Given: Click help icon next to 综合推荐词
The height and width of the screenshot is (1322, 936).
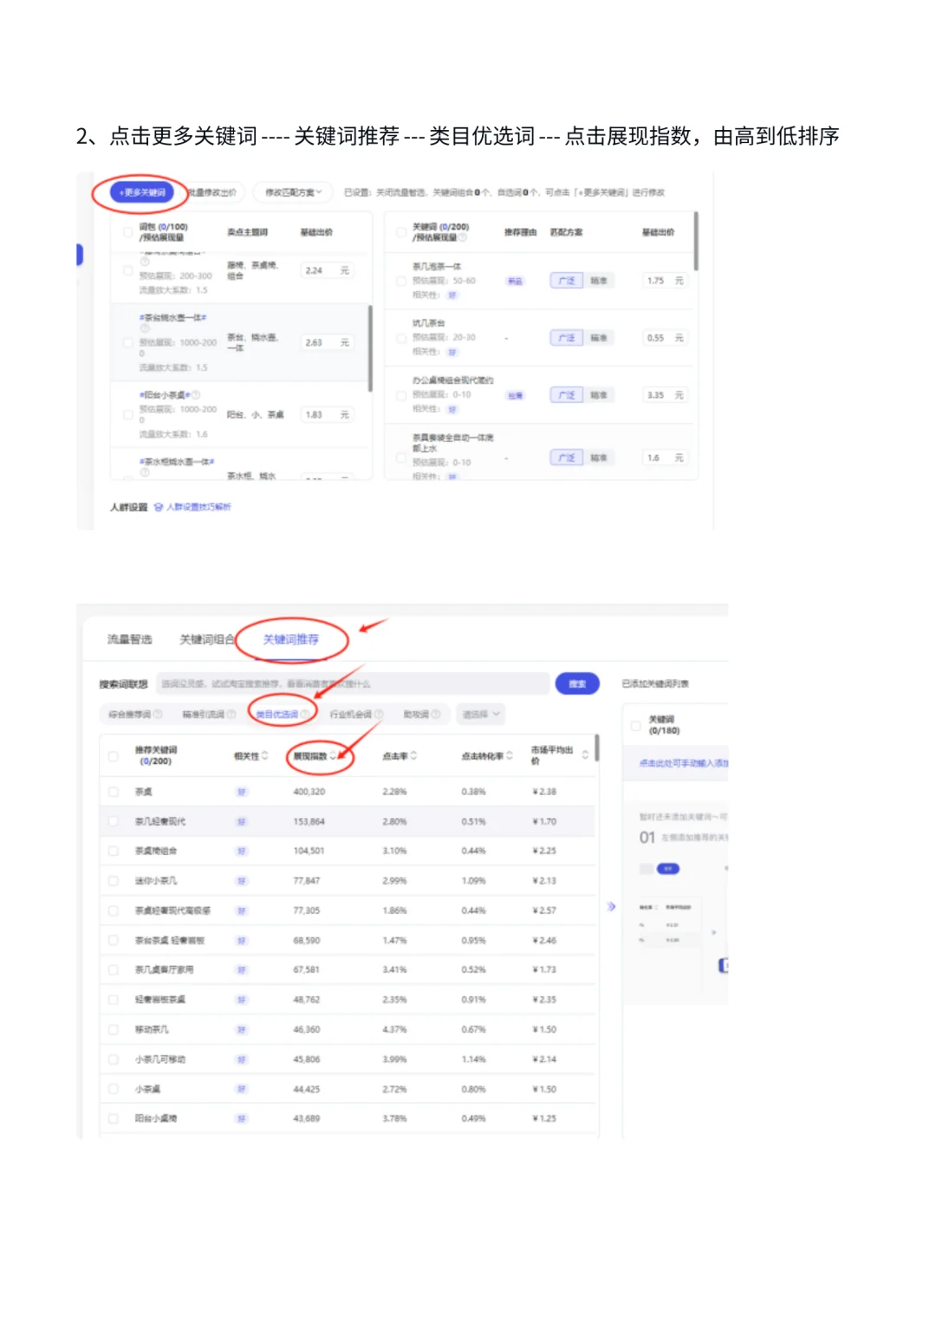Looking at the screenshot, I should coord(158,715).
